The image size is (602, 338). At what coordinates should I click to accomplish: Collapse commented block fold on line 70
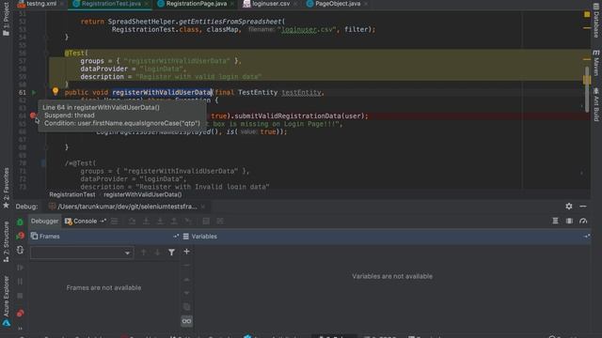pyautogui.click(x=43, y=163)
